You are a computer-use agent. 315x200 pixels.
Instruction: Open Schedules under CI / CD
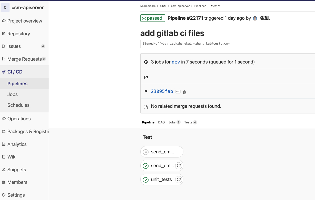[x=18, y=105]
